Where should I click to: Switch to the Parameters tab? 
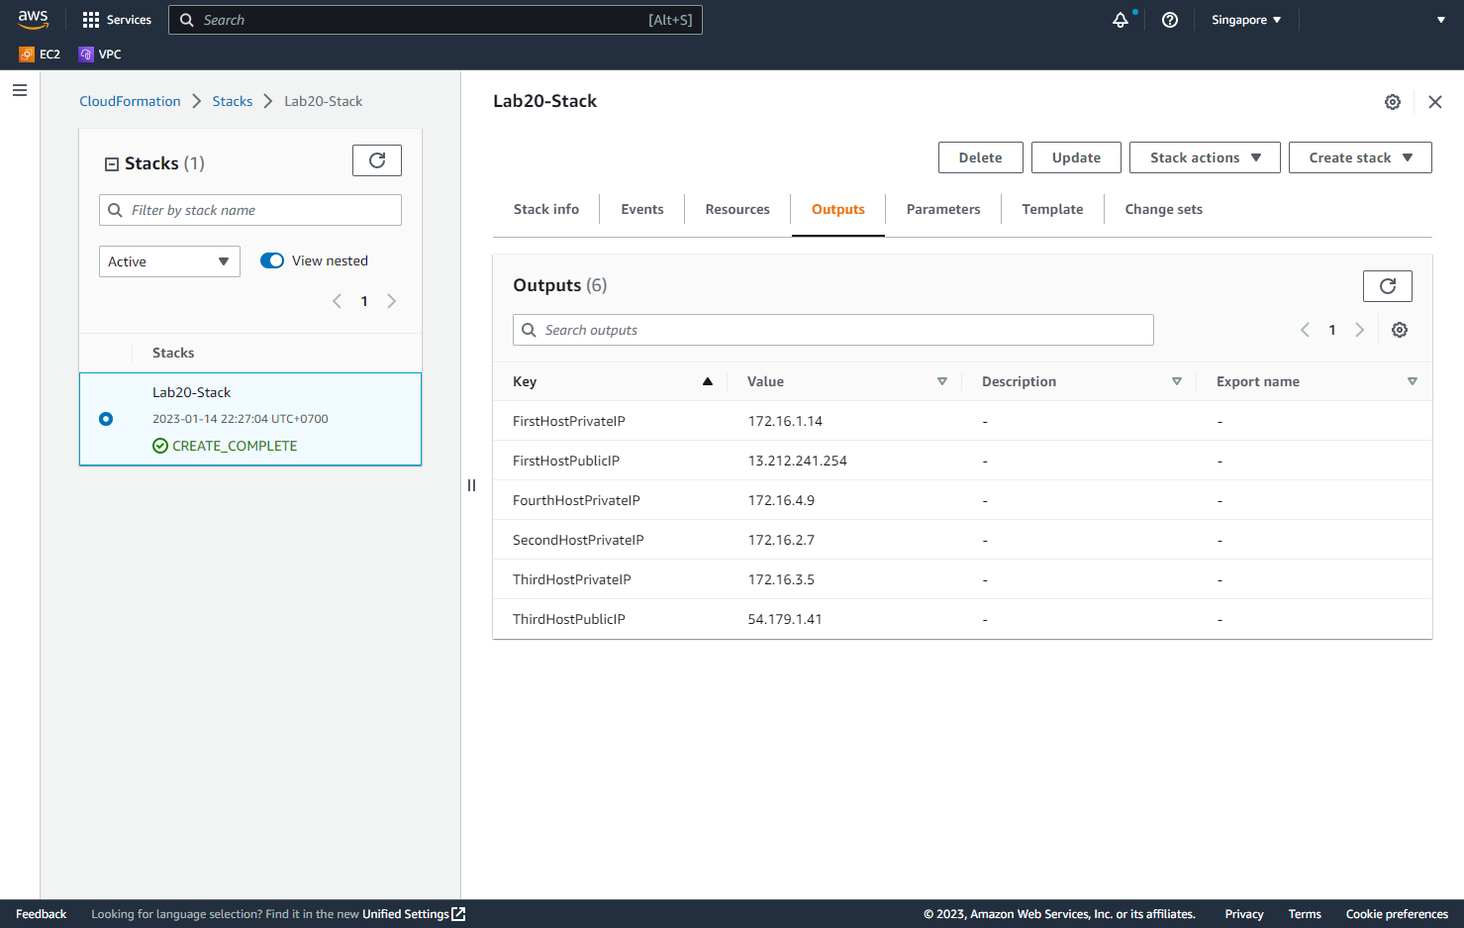coord(943,209)
